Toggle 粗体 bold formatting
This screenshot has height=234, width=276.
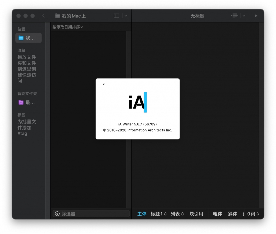tap(218, 214)
